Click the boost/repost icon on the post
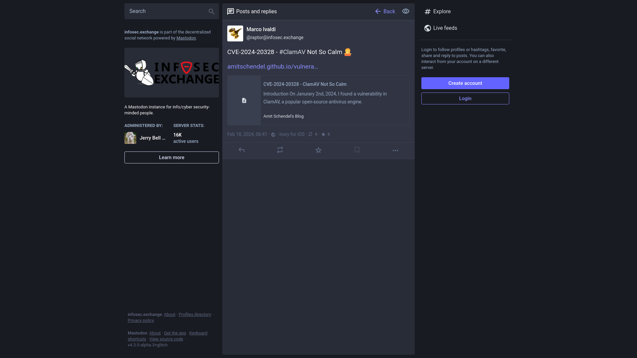 point(280,150)
